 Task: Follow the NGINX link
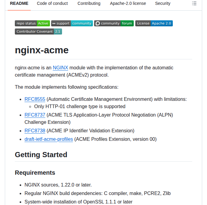[61, 68]
